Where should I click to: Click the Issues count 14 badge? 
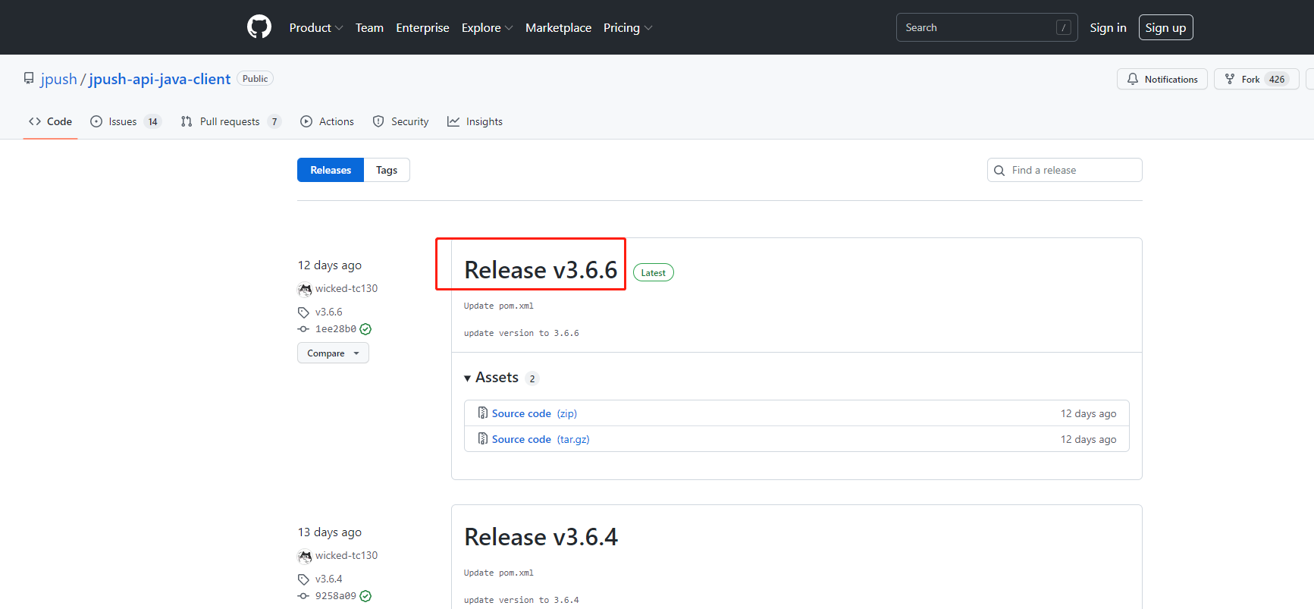[152, 121]
